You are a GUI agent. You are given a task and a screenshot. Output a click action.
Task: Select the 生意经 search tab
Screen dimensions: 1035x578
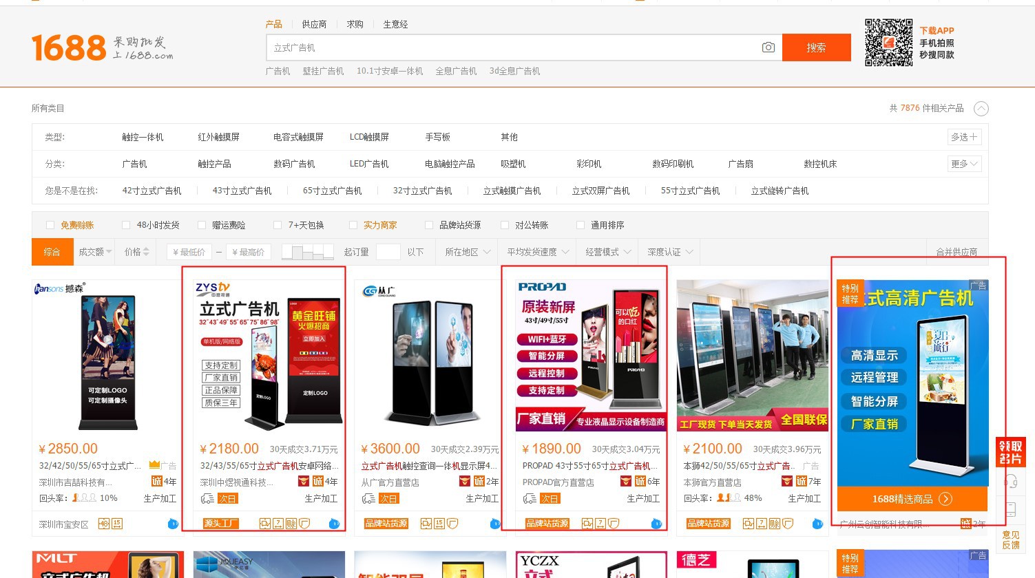click(395, 24)
